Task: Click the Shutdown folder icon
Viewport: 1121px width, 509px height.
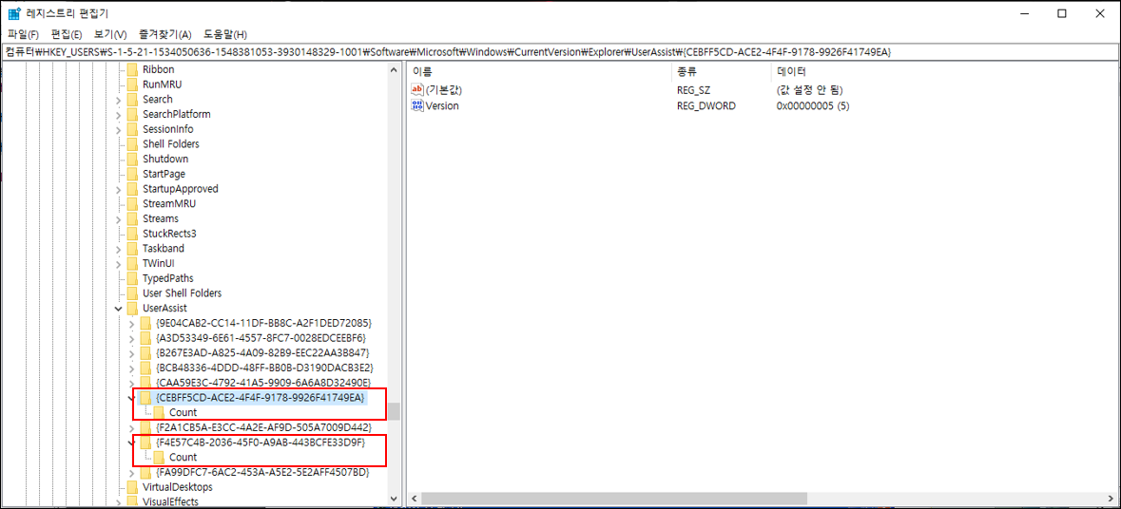Action: pyautogui.click(x=132, y=159)
